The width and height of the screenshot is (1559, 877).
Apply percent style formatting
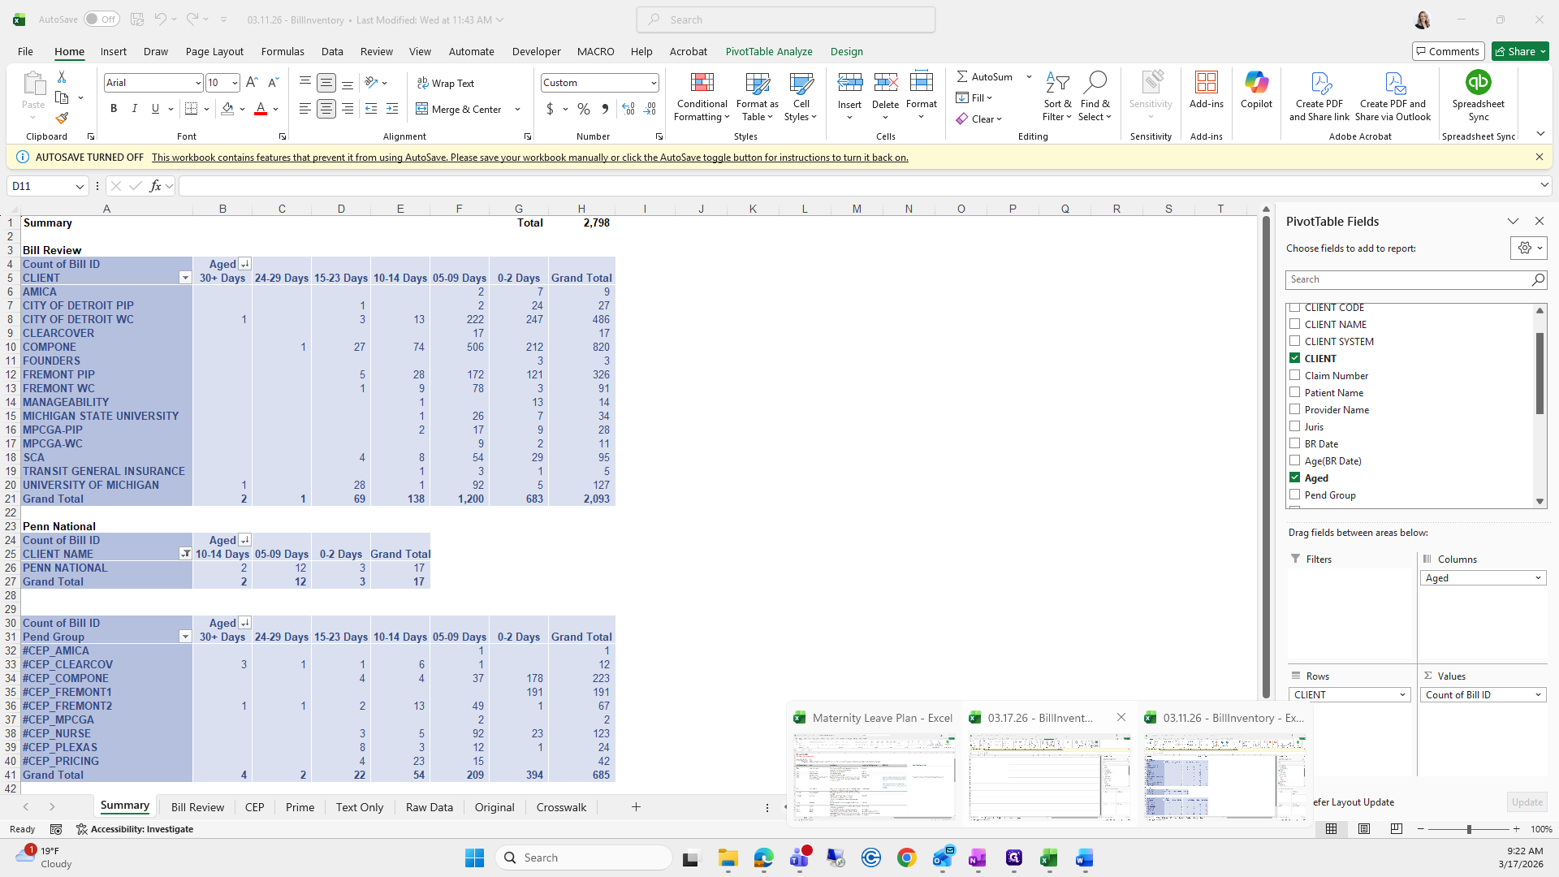[584, 109]
